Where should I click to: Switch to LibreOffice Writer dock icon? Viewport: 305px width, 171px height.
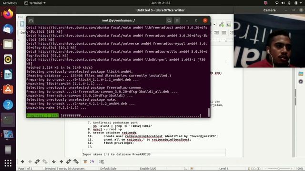pyautogui.click(x=8, y=74)
